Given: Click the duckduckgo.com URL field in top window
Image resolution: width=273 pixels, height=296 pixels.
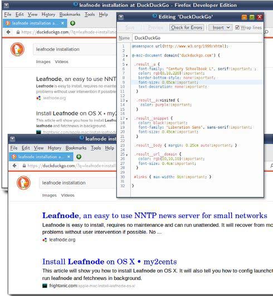Looking at the screenshot, I should click(68, 32).
